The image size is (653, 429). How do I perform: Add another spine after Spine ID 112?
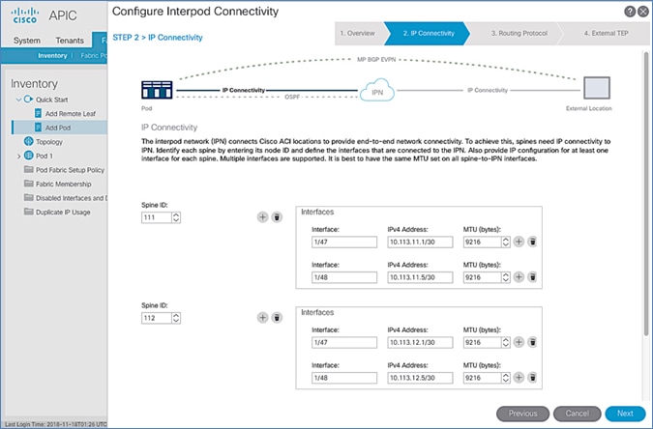point(262,318)
